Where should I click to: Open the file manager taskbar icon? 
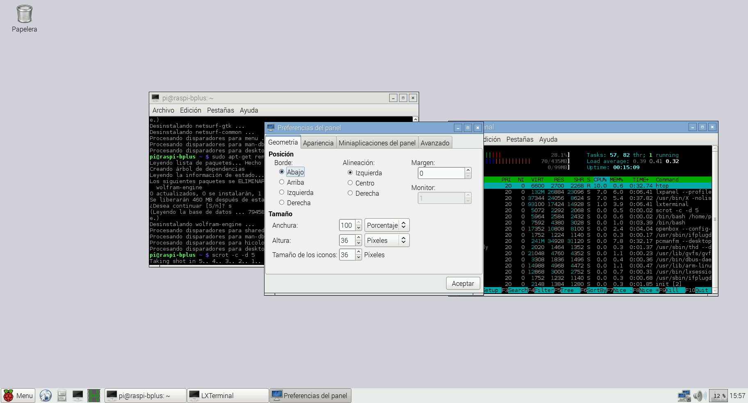[x=62, y=396]
